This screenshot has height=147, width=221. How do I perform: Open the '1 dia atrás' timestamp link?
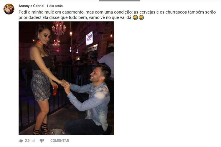[x=55, y=6]
